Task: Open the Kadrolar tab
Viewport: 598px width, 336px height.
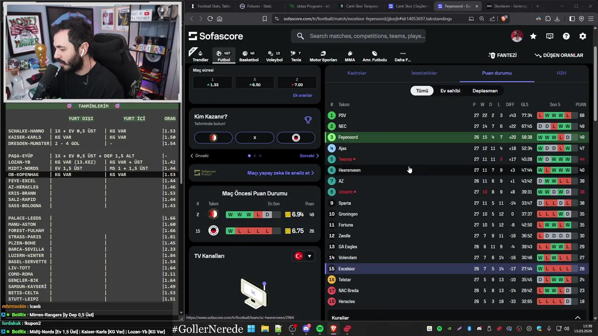Action: (x=356, y=73)
